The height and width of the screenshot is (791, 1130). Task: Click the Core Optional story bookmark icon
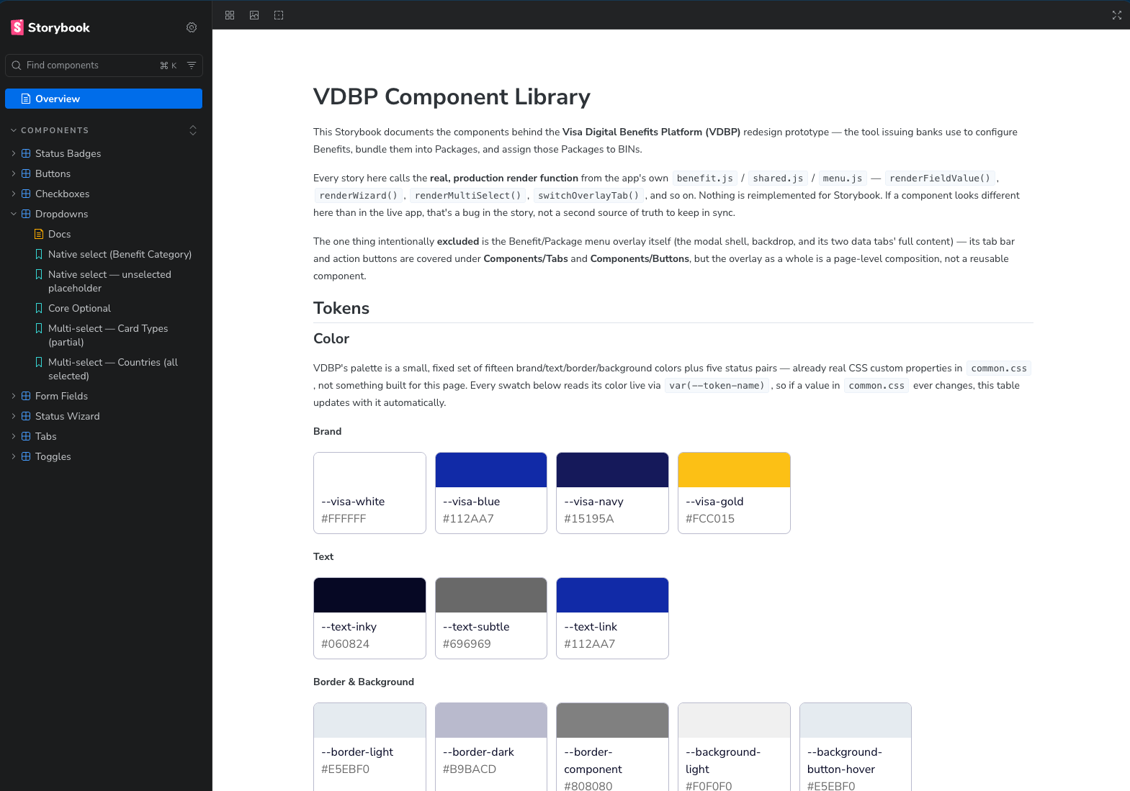tap(39, 308)
